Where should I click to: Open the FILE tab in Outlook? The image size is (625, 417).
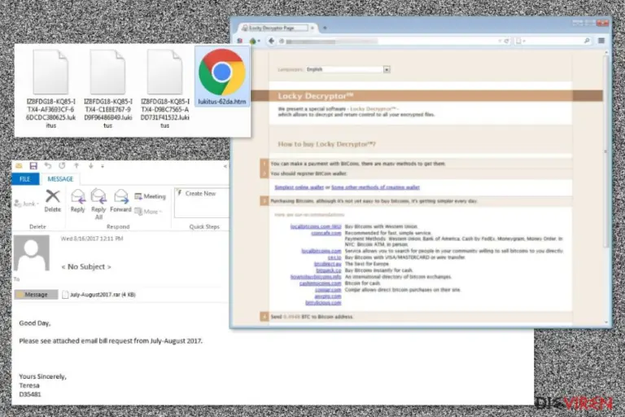point(25,178)
